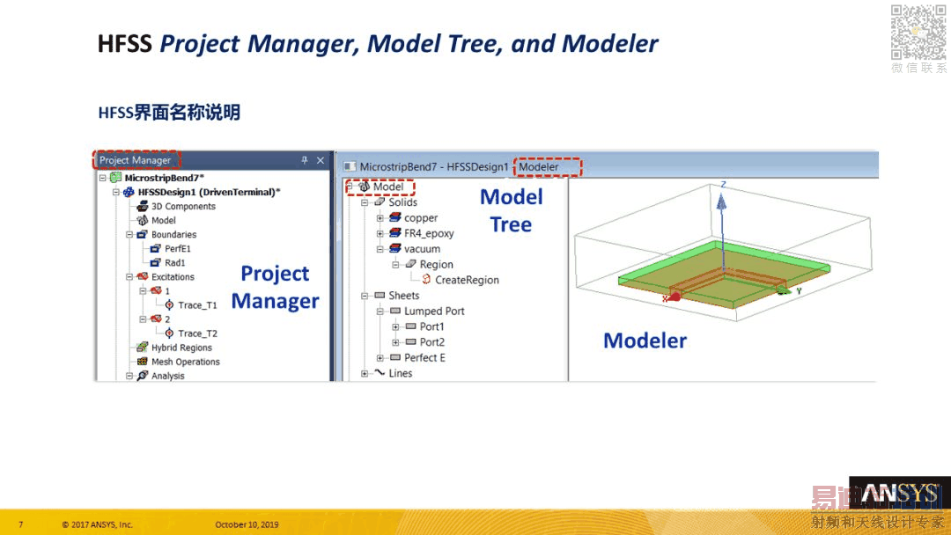Image resolution: width=951 pixels, height=535 pixels.
Task: Select Port1 label in Model Tree
Action: point(431,326)
